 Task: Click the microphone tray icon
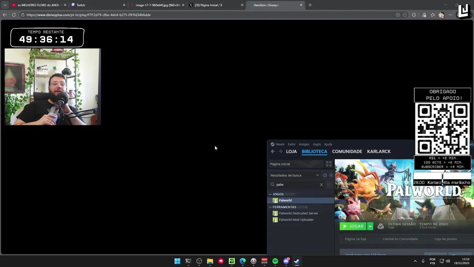point(423,261)
